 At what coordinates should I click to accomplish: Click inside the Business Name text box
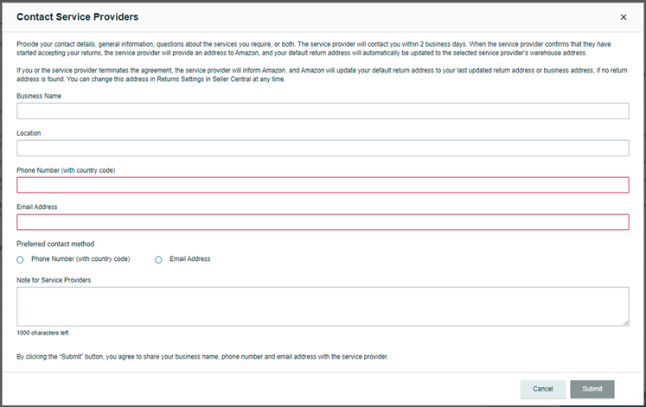[x=323, y=111]
